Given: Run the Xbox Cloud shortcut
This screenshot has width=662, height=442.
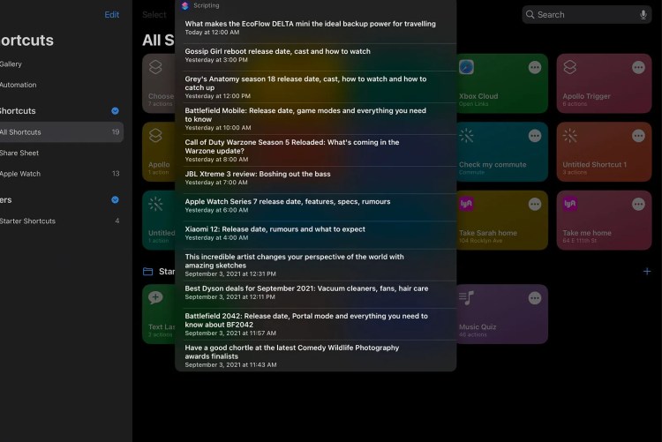Looking at the screenshot, I should 502,84.
